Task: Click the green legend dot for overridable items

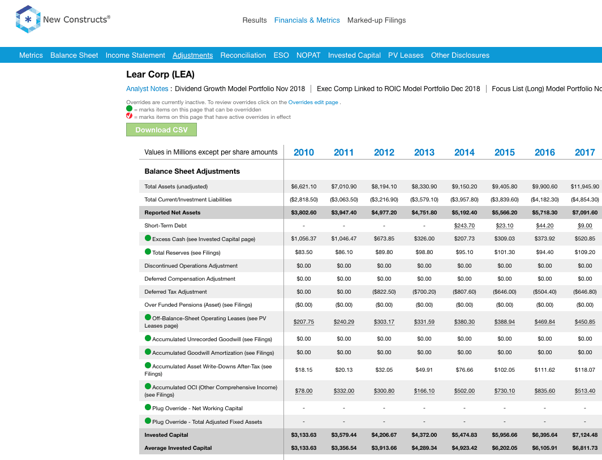Action: pyautogui.click(x=130, y=109)
